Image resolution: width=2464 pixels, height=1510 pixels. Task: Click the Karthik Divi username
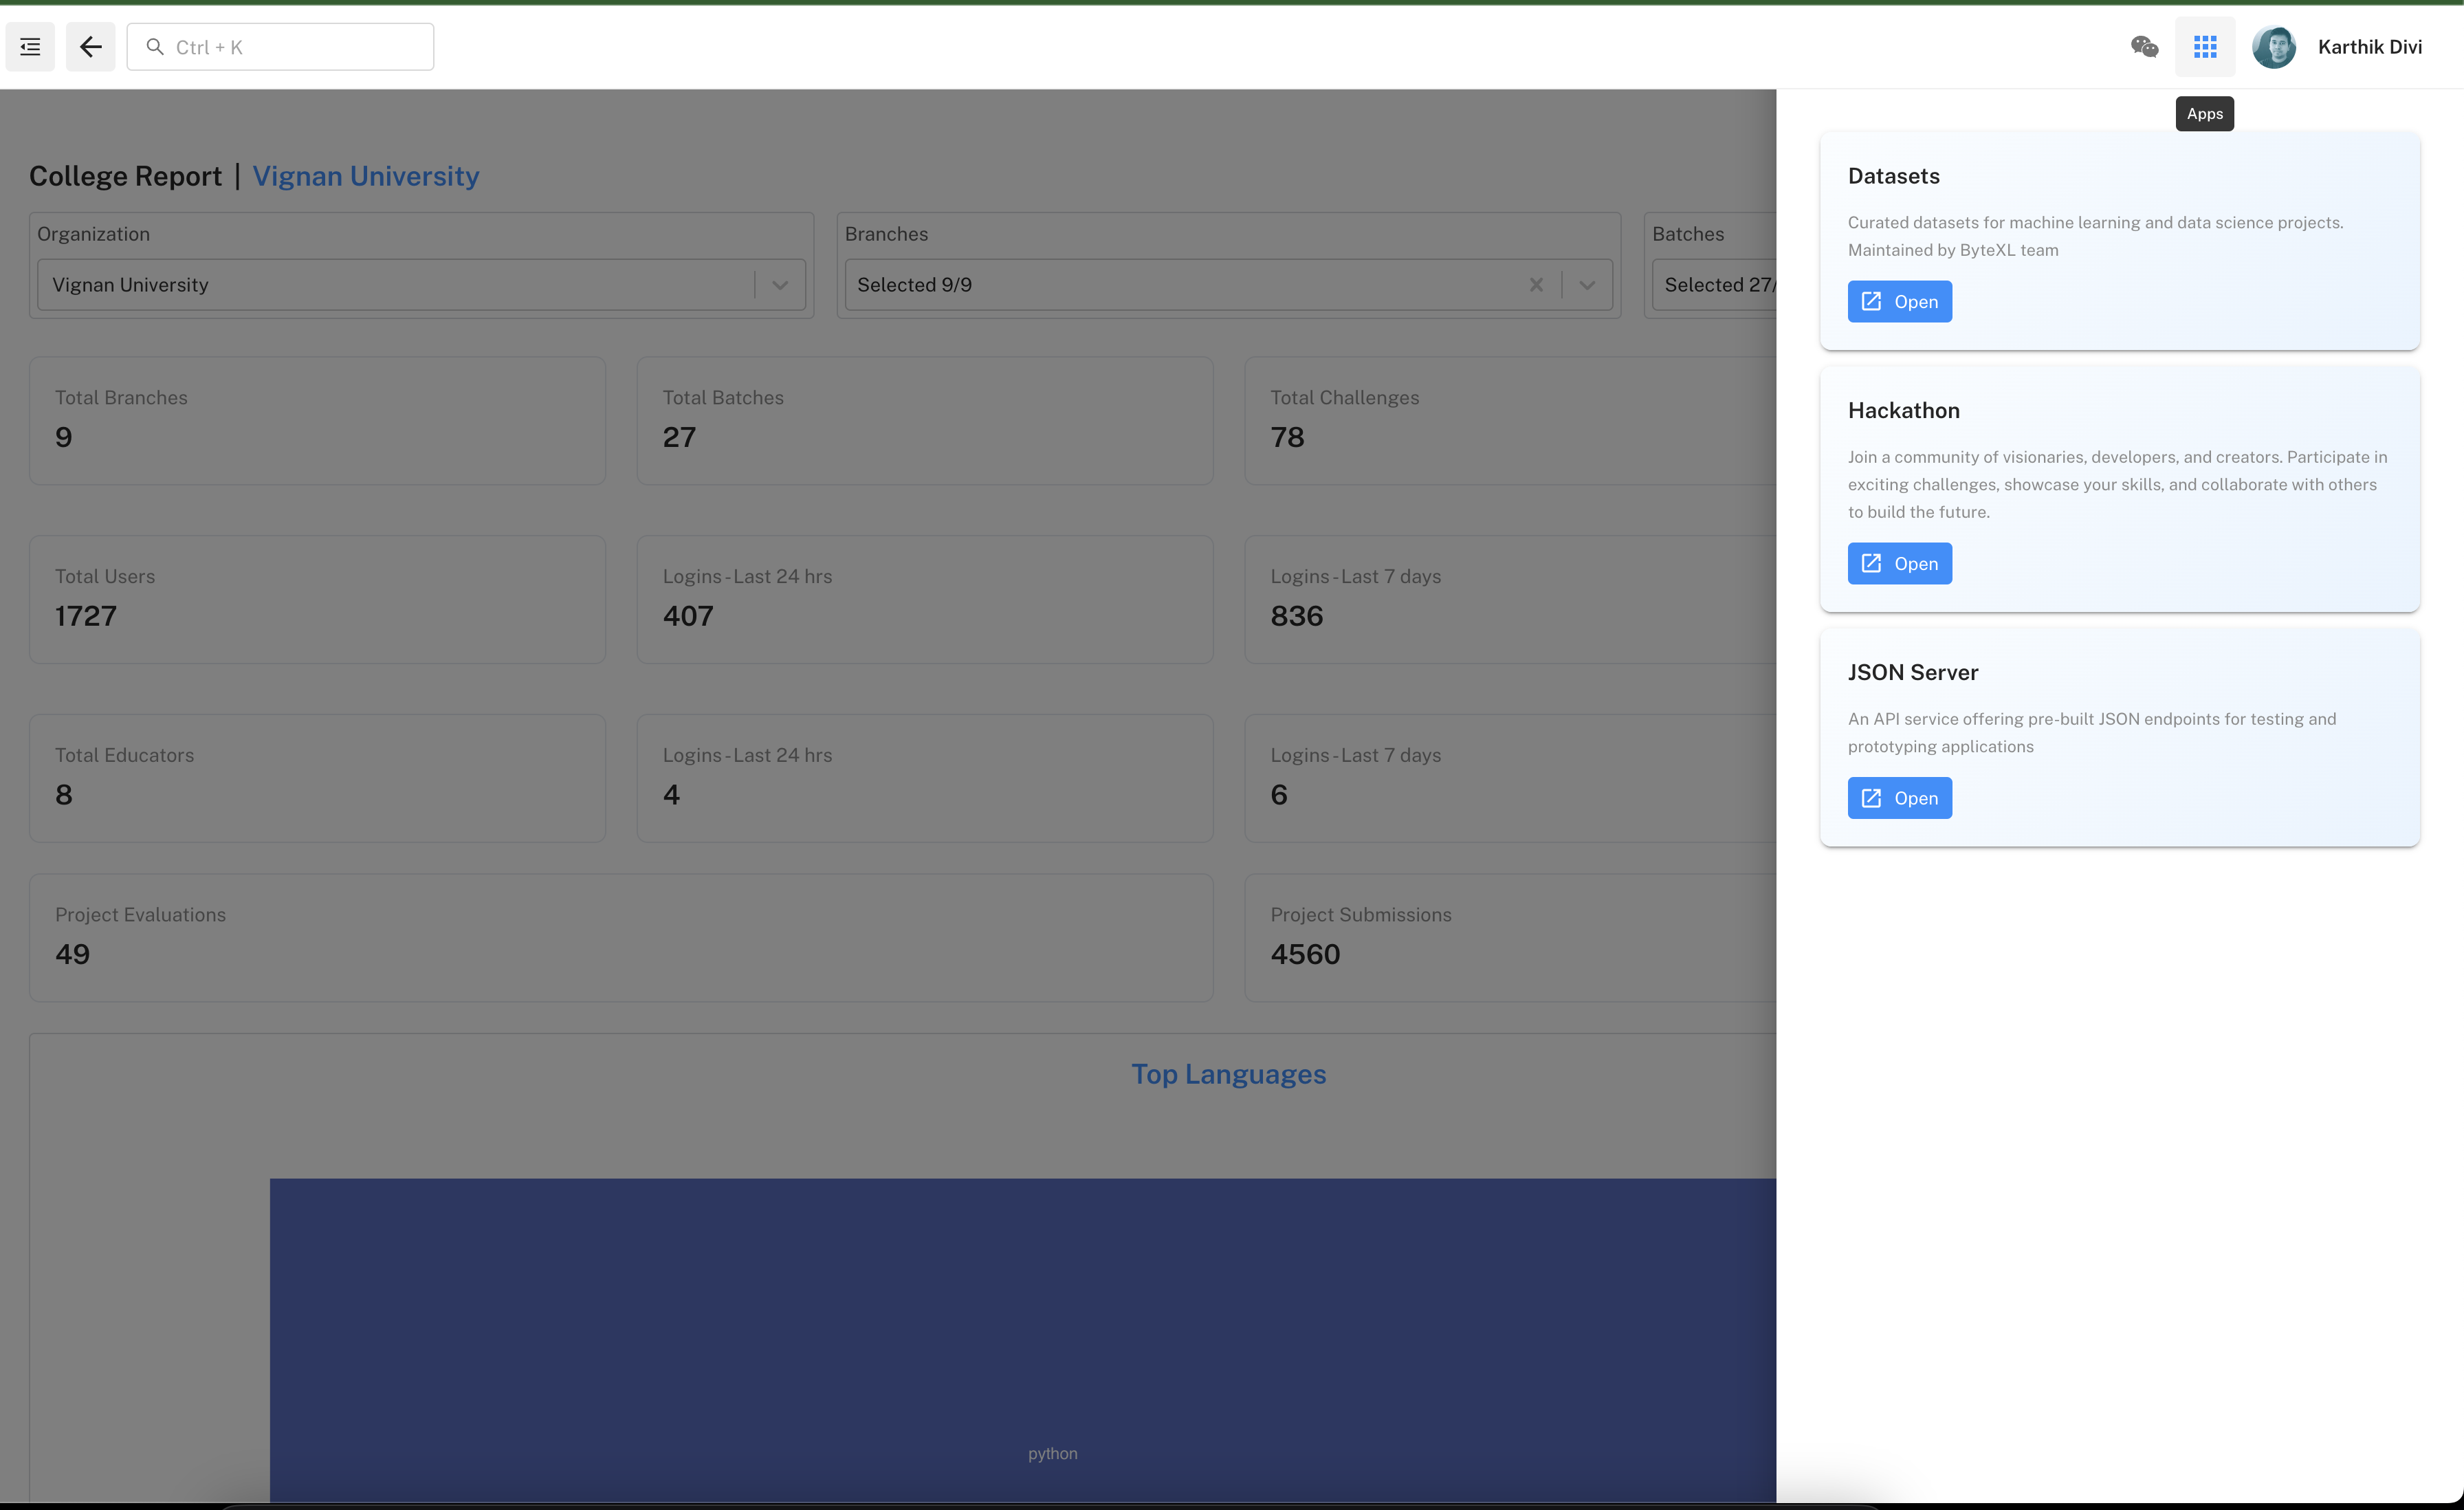(x=2369, y=47)
